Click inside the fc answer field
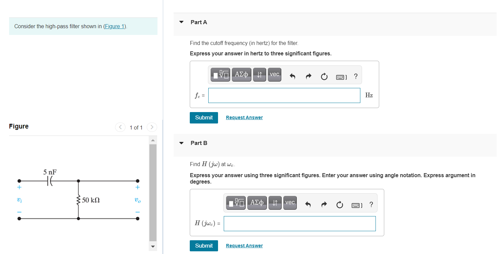 click(284, 95)
